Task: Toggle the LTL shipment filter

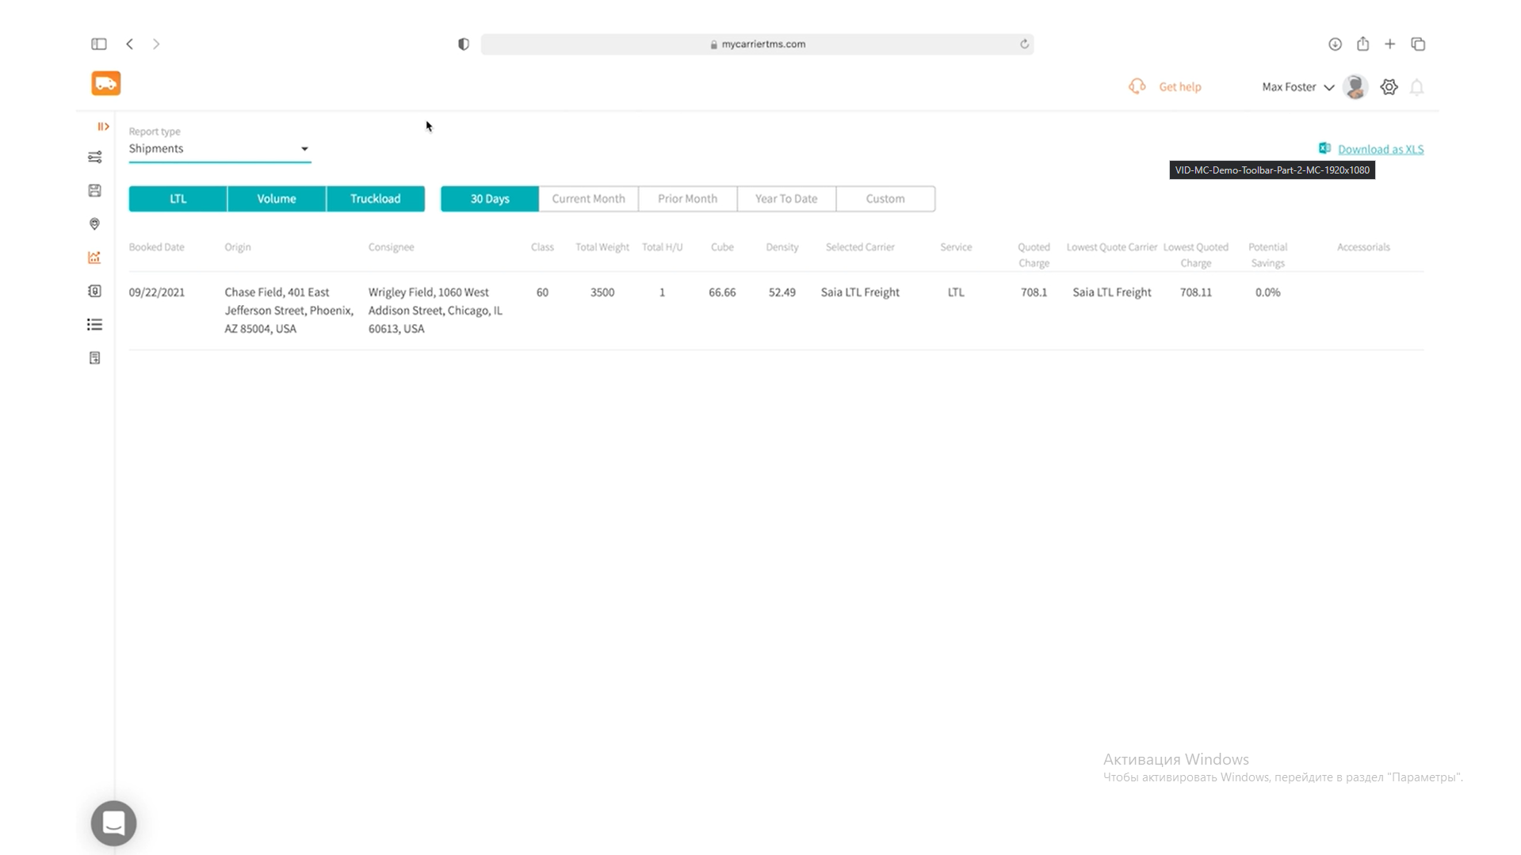Action: (178, 198)
